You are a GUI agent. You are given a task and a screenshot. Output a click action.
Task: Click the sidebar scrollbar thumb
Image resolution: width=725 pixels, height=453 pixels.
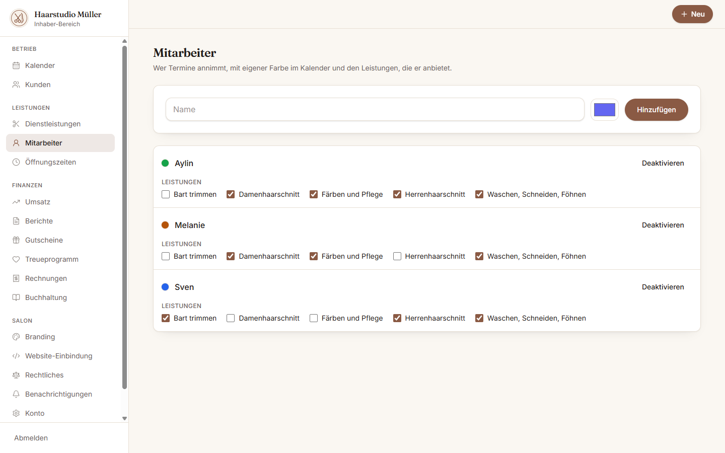(124, 217)
